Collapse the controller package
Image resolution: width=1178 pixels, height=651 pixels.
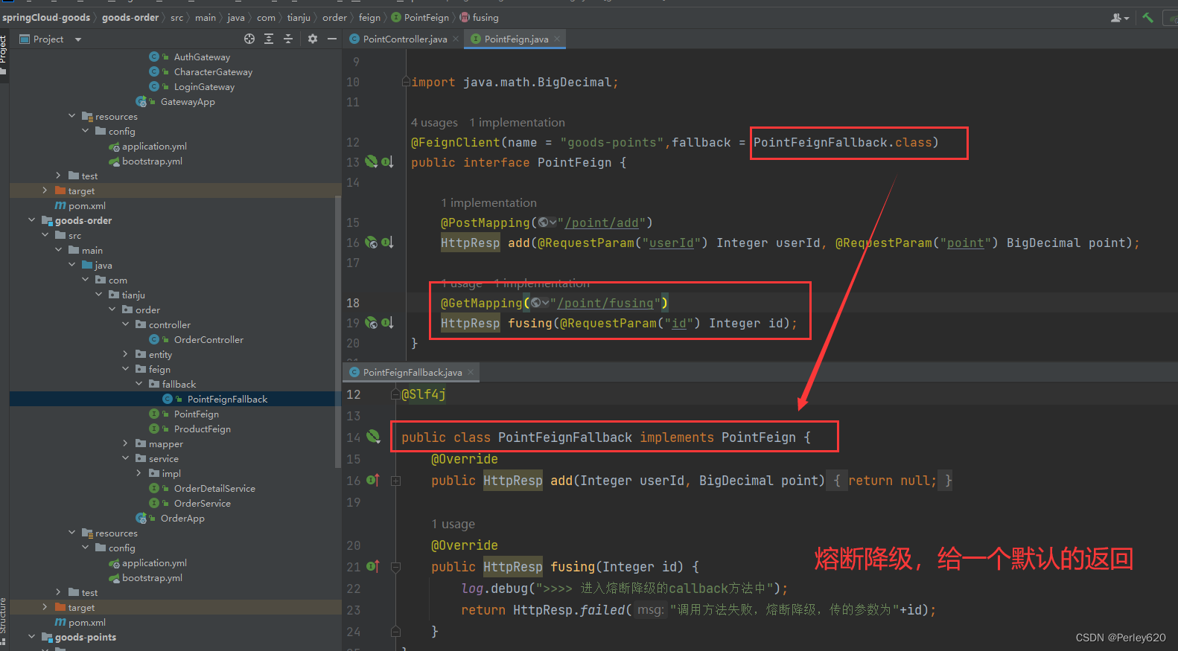tap(125, 324)
